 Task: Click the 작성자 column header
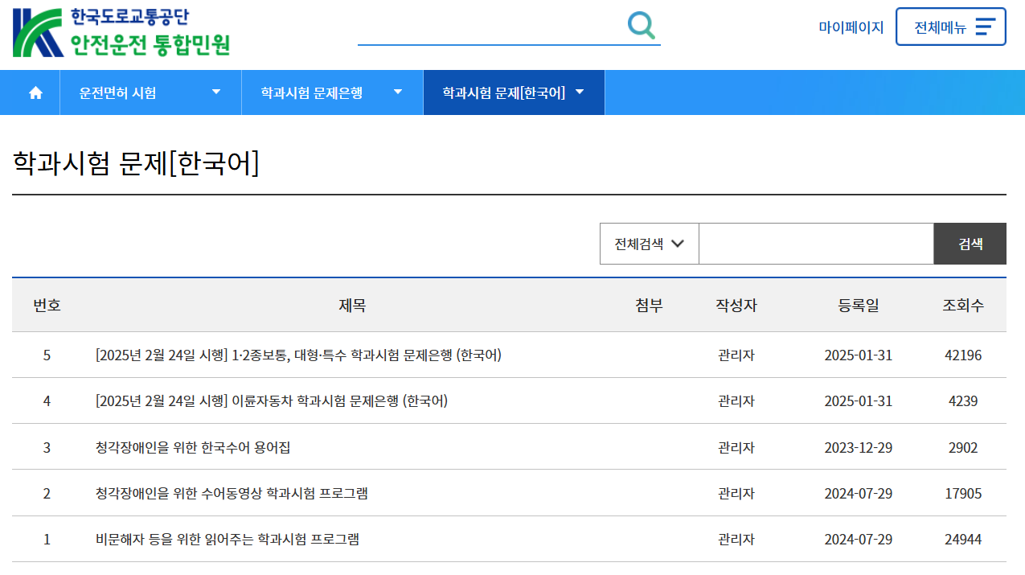click(736, 306)
